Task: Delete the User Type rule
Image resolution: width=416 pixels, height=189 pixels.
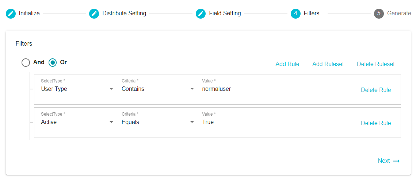Action: [376, 90]
